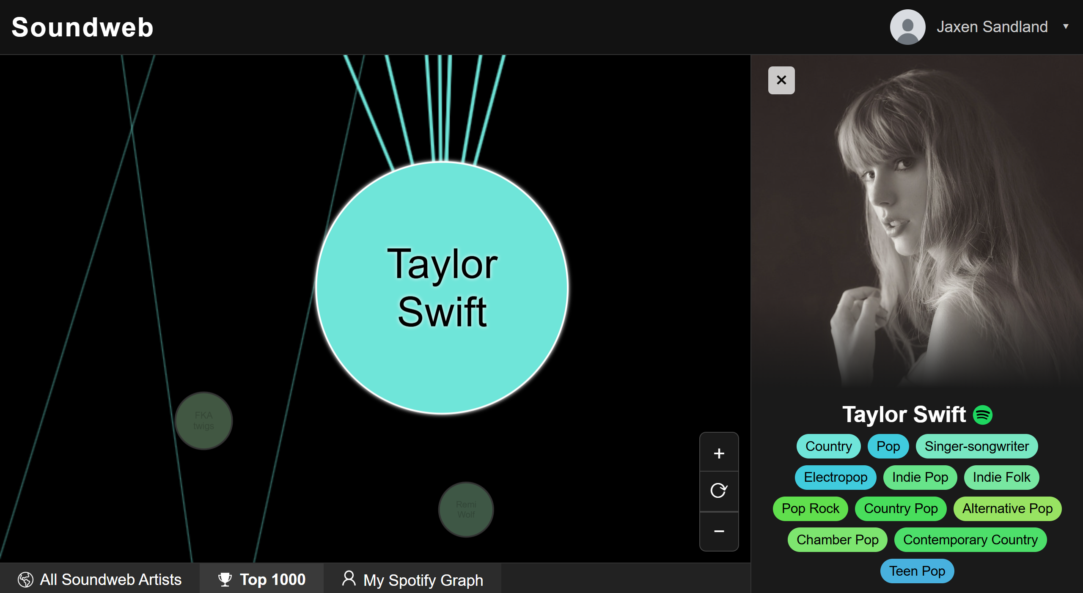1083x593 pixels.
Task: Select the Electropop genre tag
Action: tap(835, 477)
